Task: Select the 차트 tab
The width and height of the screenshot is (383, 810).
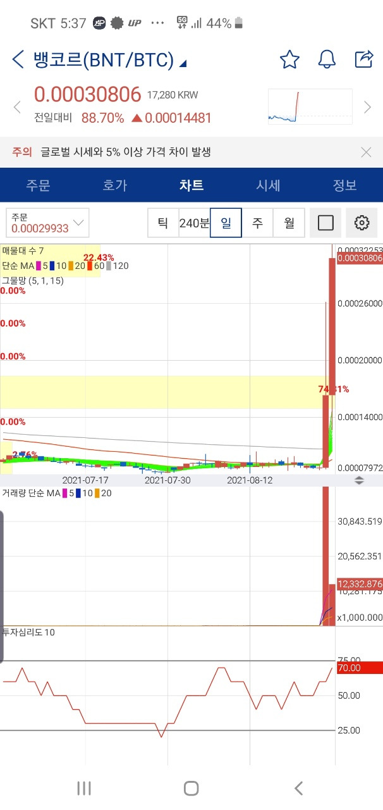Action: [191, 185]
